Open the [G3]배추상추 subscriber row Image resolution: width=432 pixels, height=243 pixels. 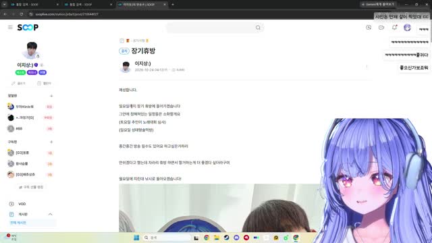(x=30, y=174)
